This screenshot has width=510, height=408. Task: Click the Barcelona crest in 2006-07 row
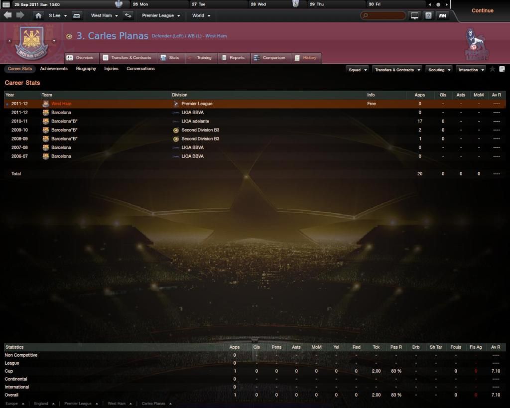45,156
